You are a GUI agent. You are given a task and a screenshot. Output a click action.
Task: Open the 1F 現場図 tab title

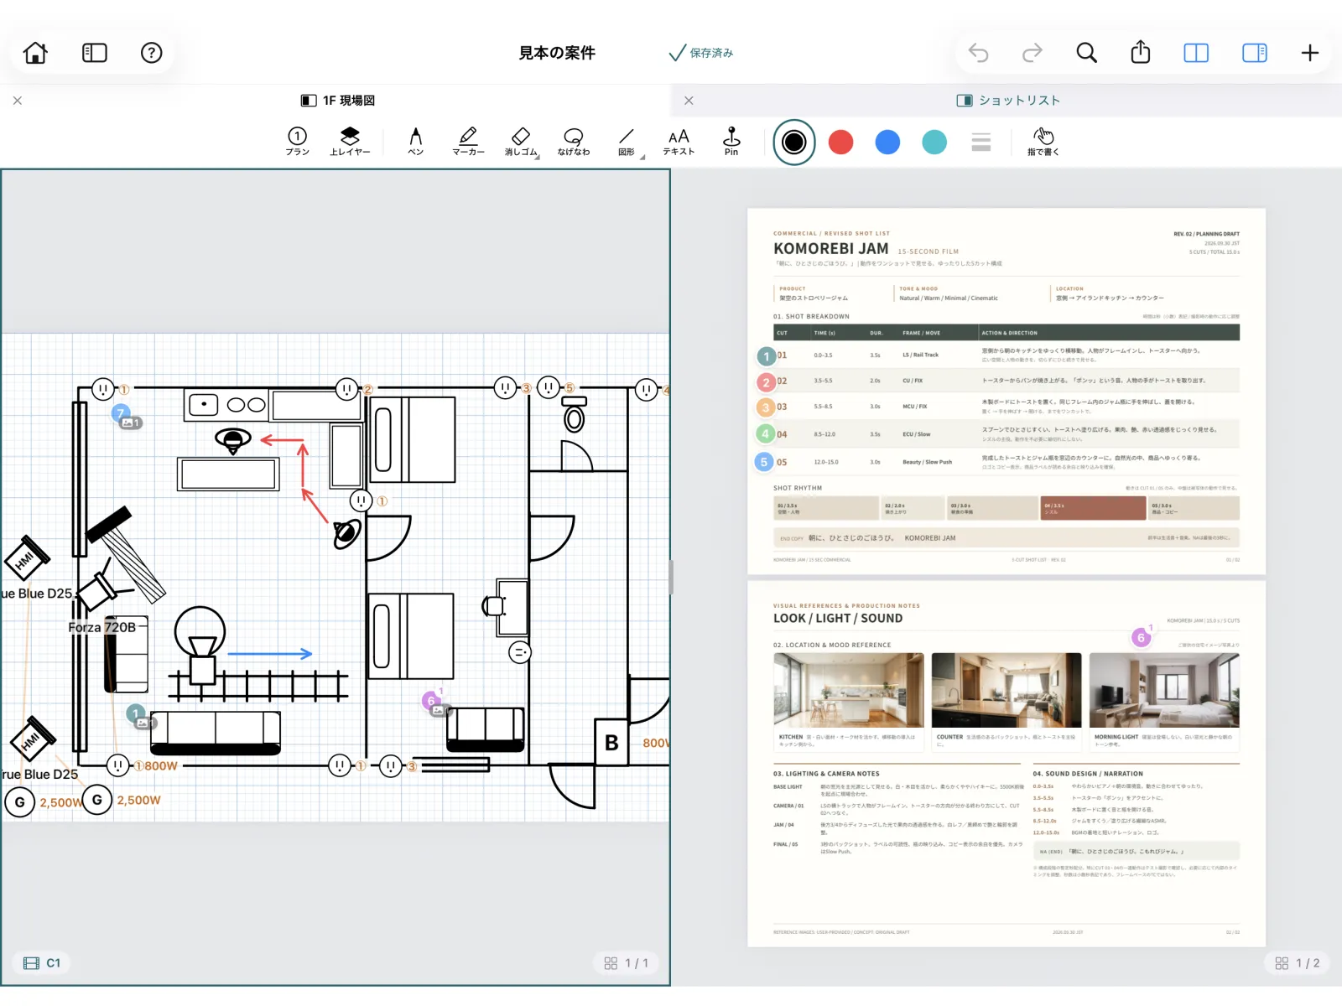point(338,101)
